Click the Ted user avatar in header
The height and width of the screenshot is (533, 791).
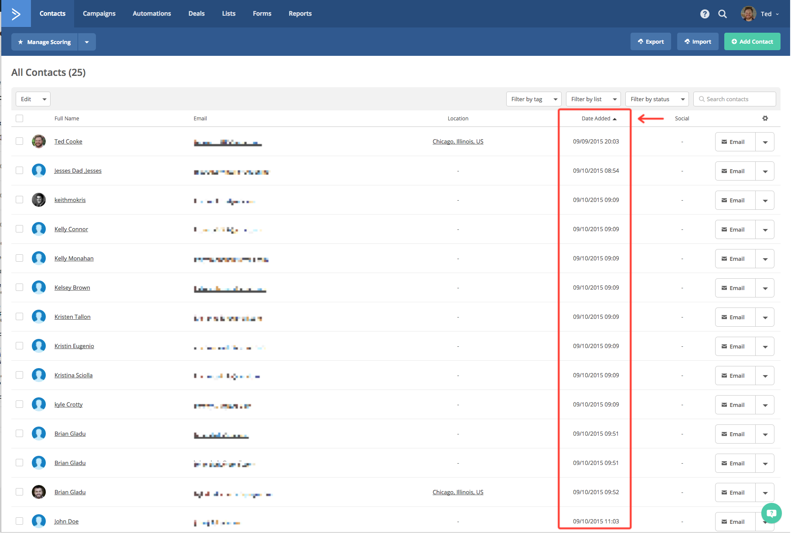coord(748,14)
